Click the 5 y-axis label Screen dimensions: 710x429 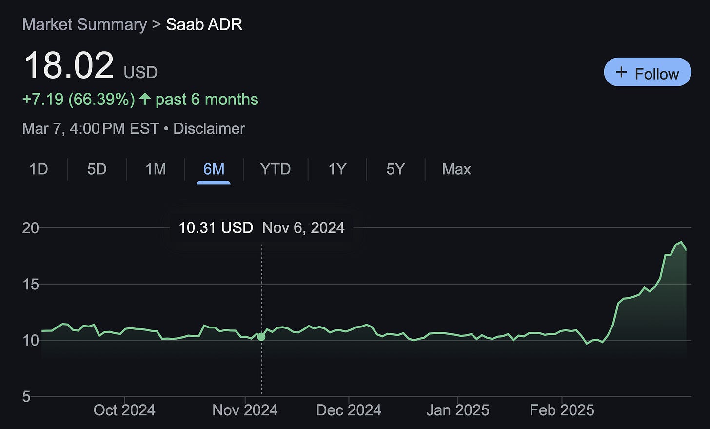[26, 396]
